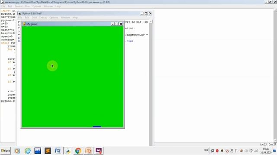Open File menu in the Python Shell window

pos(20,18)
